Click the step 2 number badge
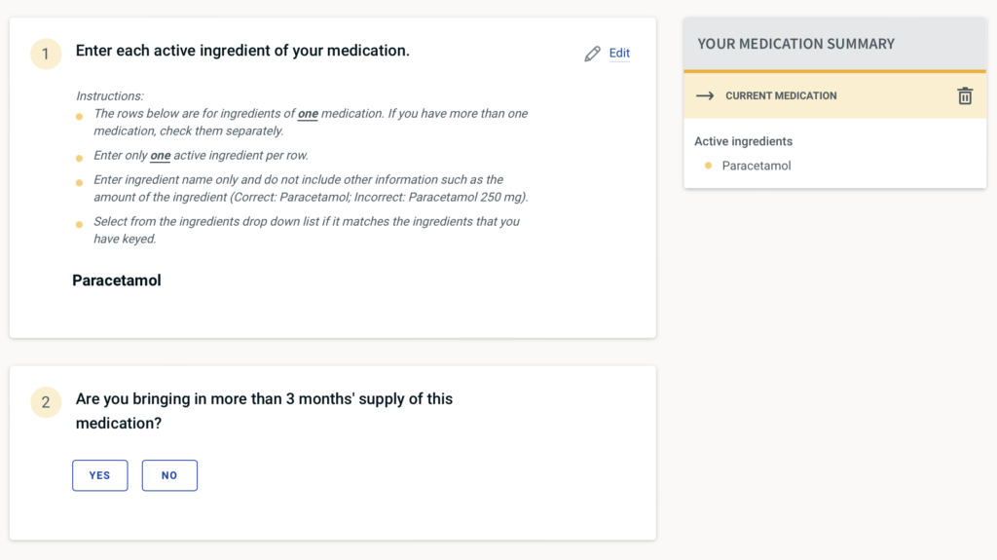 point(46,401)
